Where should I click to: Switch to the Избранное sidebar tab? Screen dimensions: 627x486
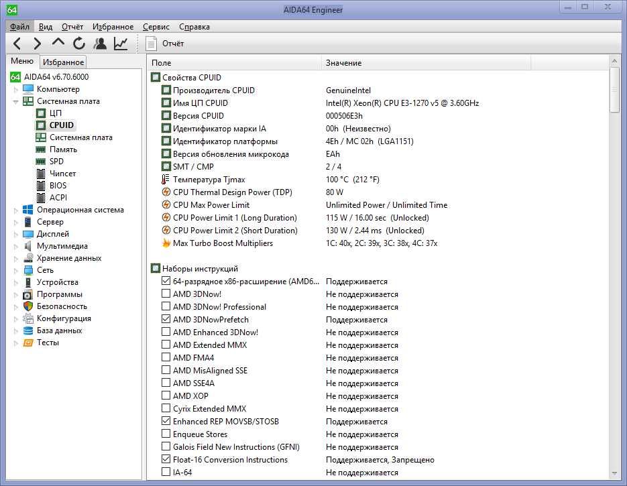[64, 62]
